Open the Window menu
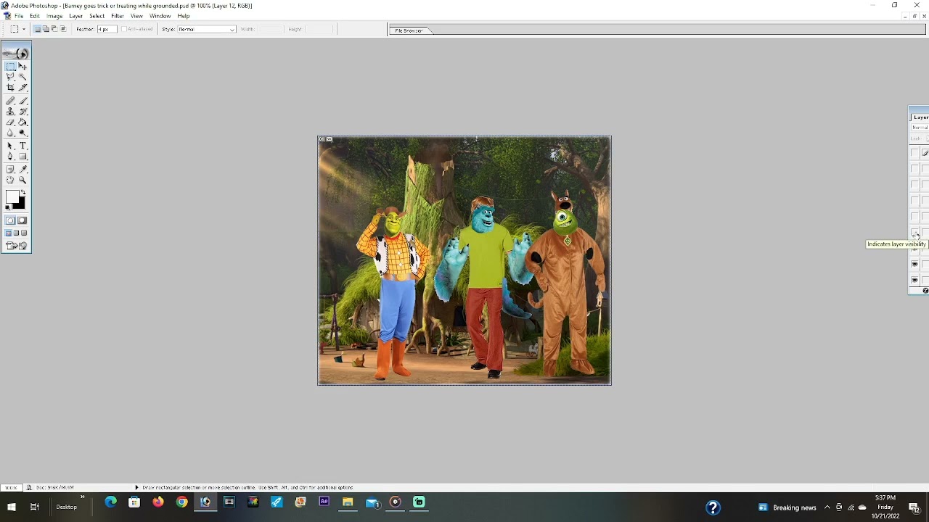The image size is (929, 522). click(x=160, y=16)
